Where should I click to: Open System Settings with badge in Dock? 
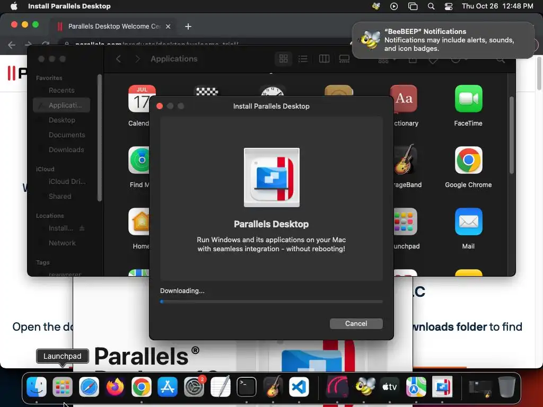pyautogui.click(x=194, y=386)
